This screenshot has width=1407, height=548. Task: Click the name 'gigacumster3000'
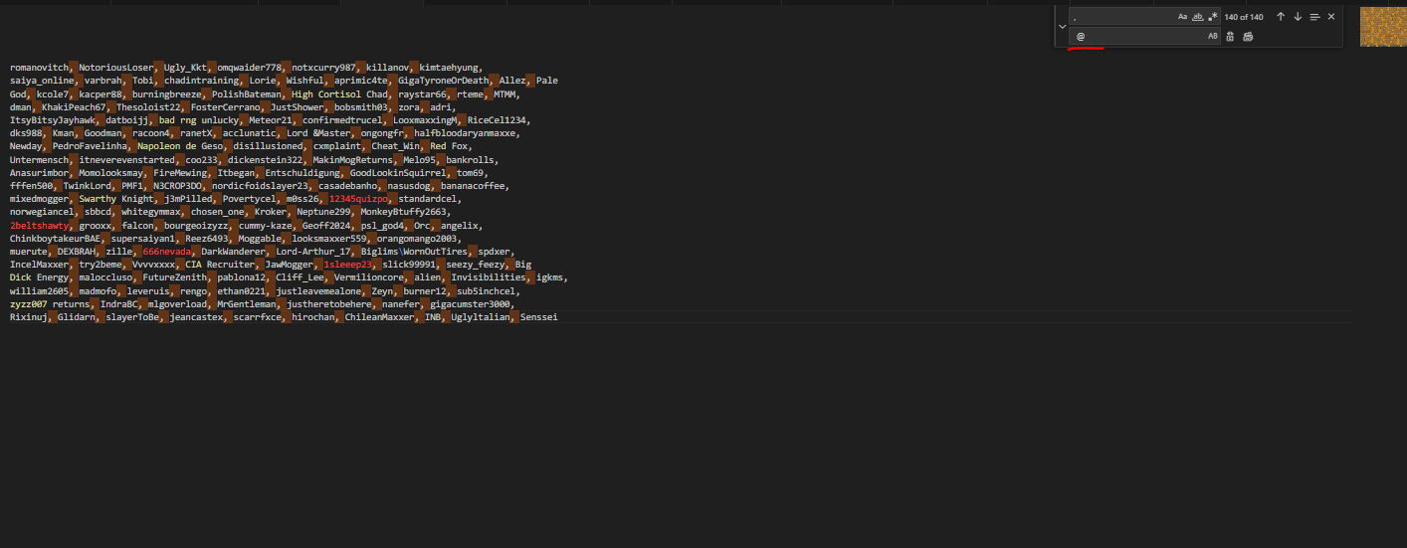point(471,304)
